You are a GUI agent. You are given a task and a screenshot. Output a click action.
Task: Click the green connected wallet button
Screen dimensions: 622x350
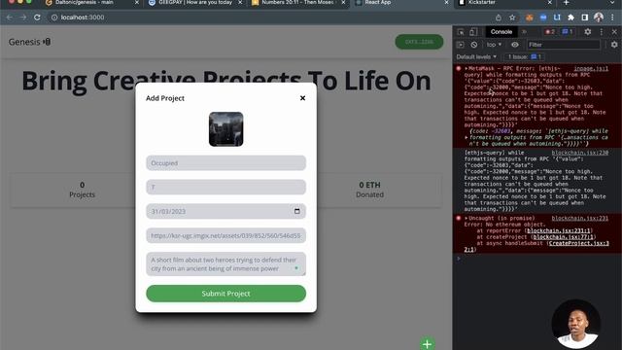click(419, 42)
